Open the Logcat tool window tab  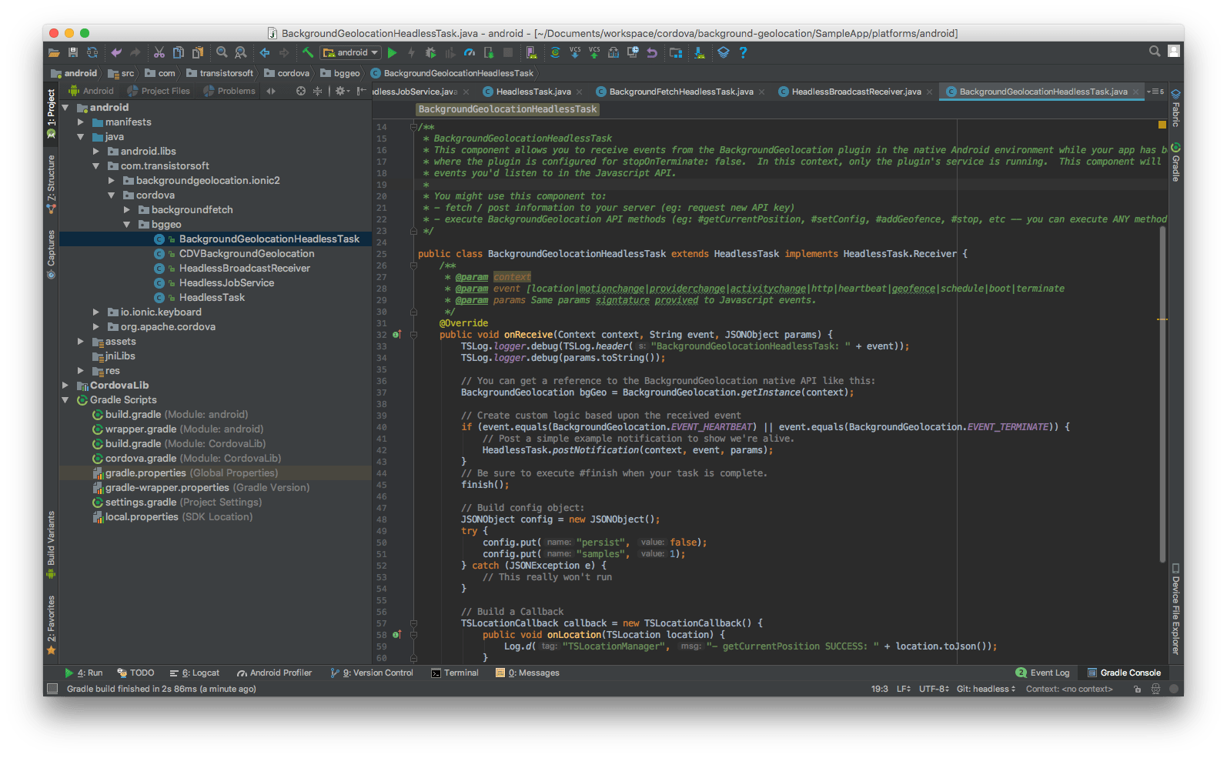tap(195, 673)
